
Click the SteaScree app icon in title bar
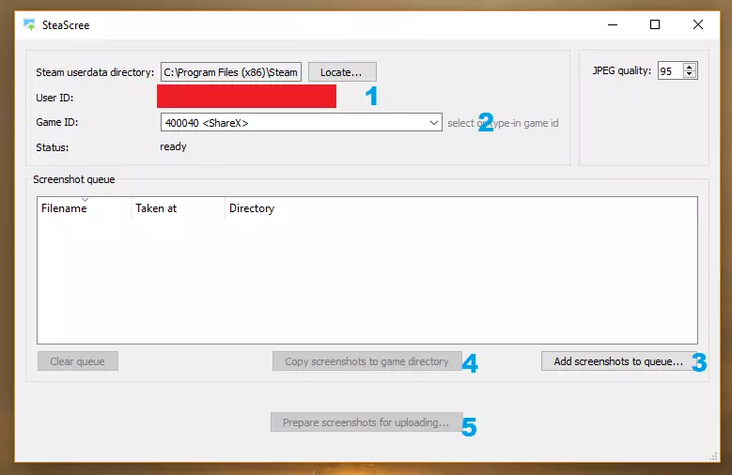click(29, 24)
